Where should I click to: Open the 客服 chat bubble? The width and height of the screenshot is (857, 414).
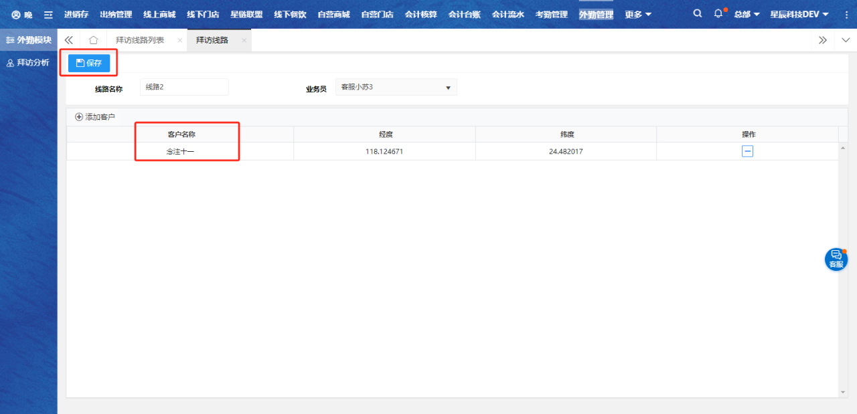click(836, 259)
